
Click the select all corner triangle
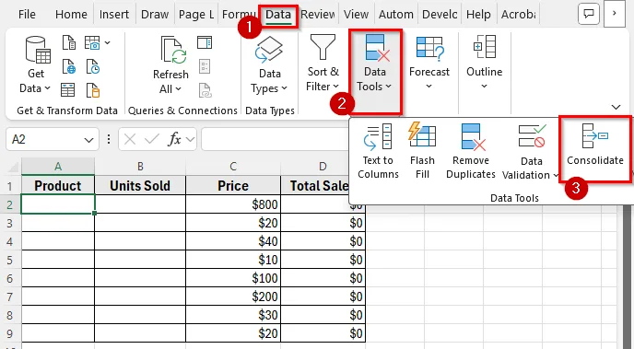point(14,167)
